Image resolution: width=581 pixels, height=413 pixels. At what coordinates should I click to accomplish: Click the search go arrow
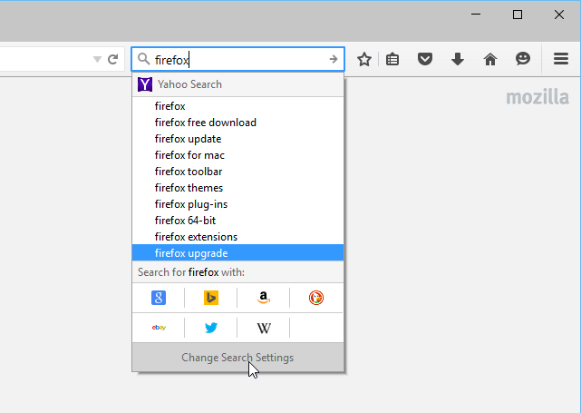(x=334, y=59)
